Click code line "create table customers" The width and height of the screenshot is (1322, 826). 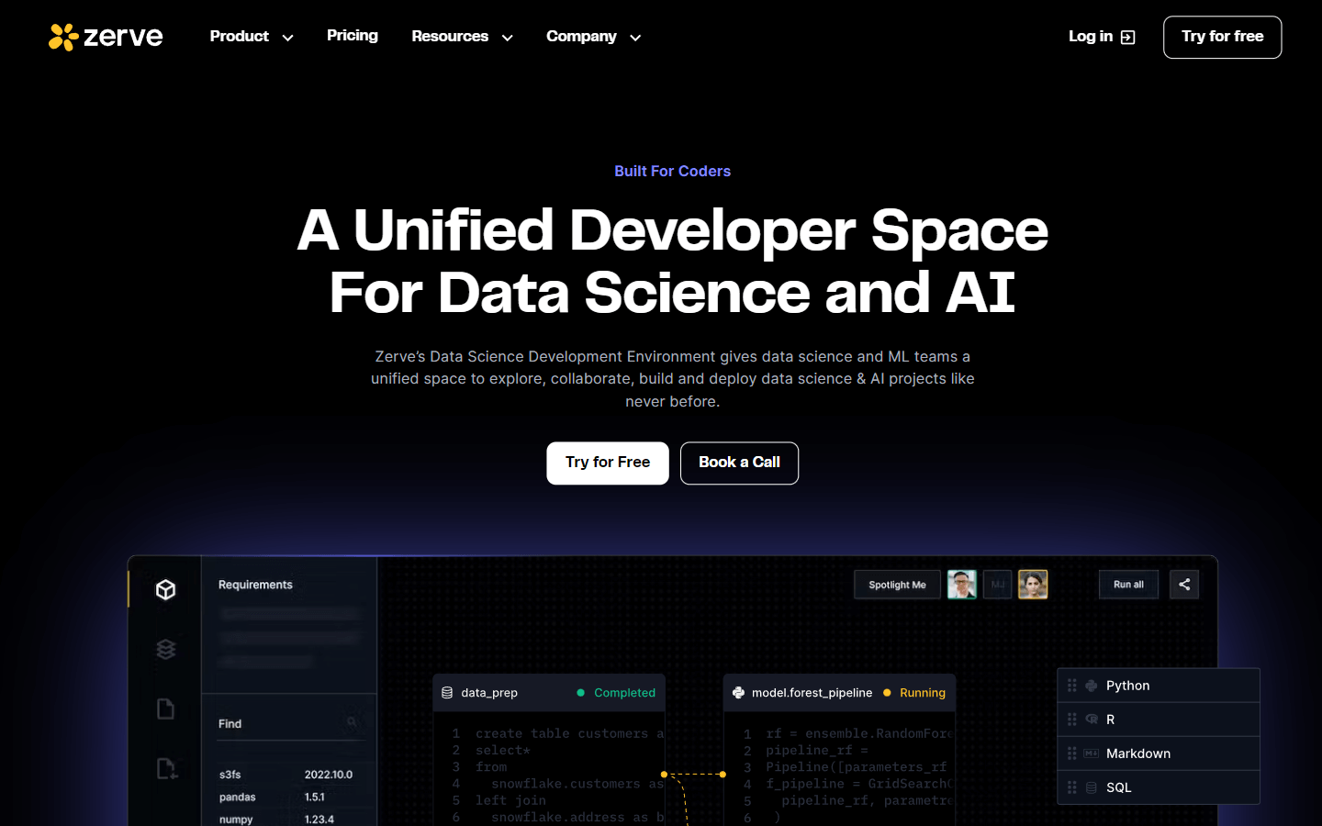[x=569, y=733]
